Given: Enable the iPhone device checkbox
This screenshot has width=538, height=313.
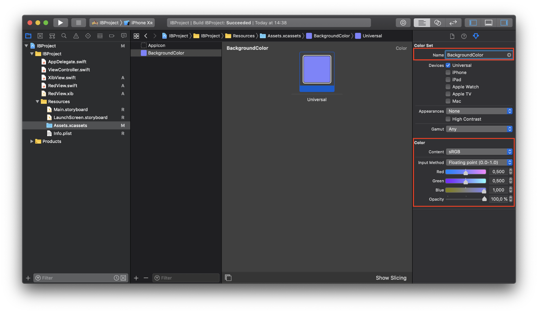Looking at the screenshot, I should pos(448,72).
